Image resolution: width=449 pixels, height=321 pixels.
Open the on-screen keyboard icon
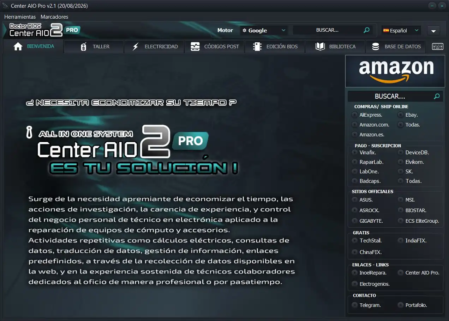click(x=438, y=47)
